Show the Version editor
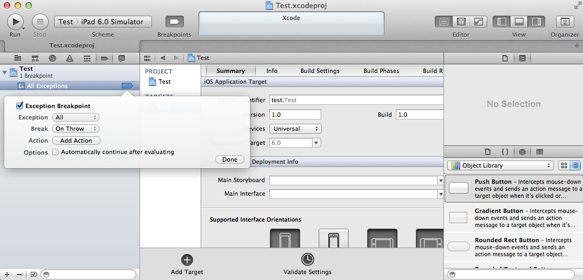This screenshot has width=583, height=280. click(x=479, y=22)
